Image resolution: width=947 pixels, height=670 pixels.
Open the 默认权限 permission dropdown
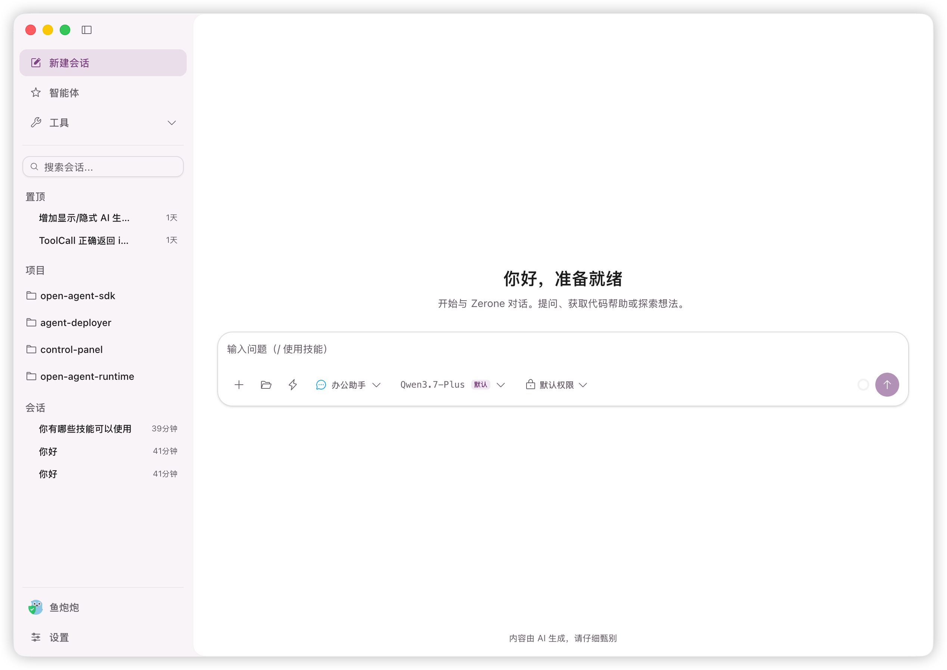pos(556,385)
